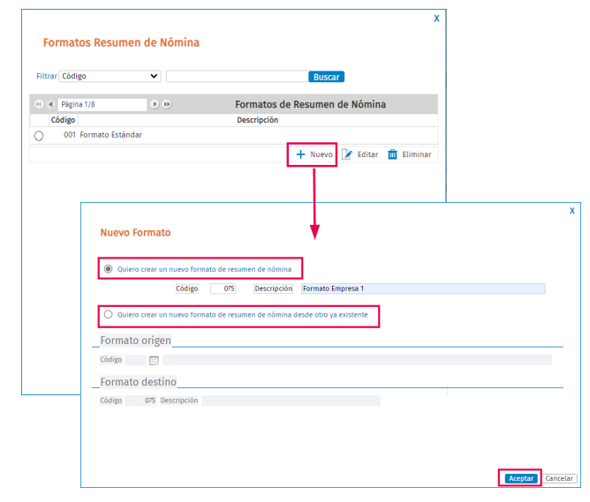Open the Filtrar Código dropdown

tap(110, 76)
